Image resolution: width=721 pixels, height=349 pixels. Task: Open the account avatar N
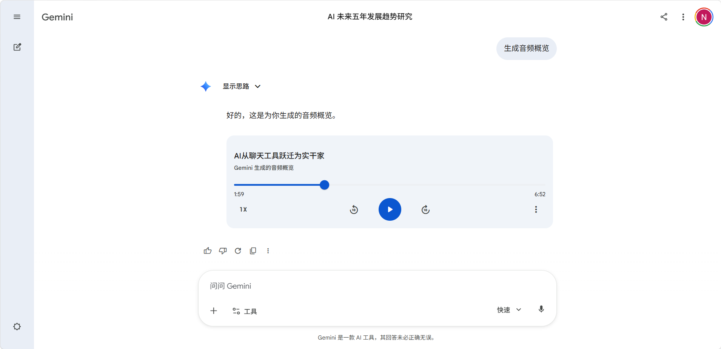tap(704, 17)
